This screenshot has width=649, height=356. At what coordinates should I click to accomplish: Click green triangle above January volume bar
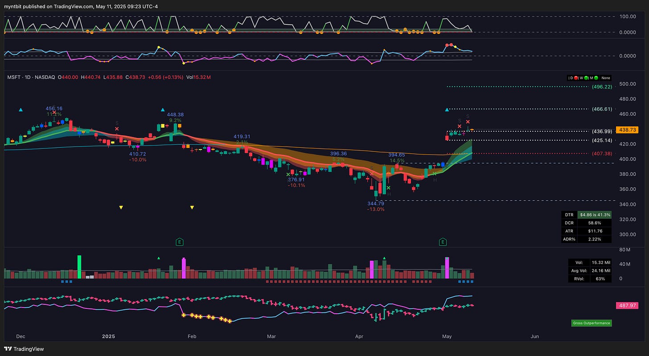tap(158, 258)
